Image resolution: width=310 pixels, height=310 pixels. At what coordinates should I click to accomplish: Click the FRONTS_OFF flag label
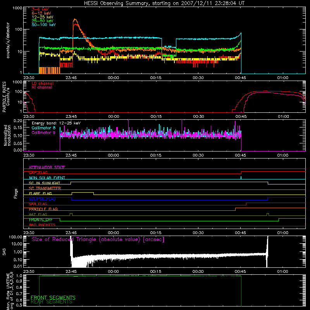pyautogui.click(x=41, y=220)
